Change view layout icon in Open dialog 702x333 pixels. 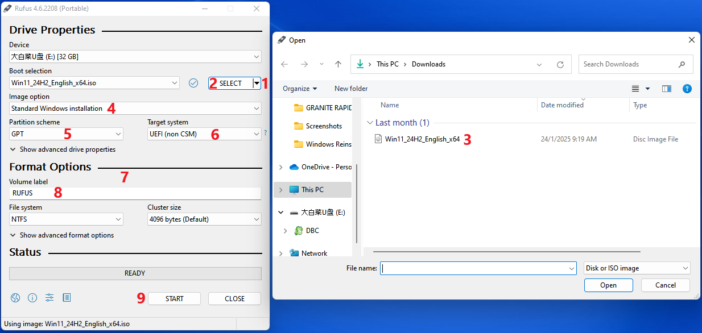pos(636,89)
